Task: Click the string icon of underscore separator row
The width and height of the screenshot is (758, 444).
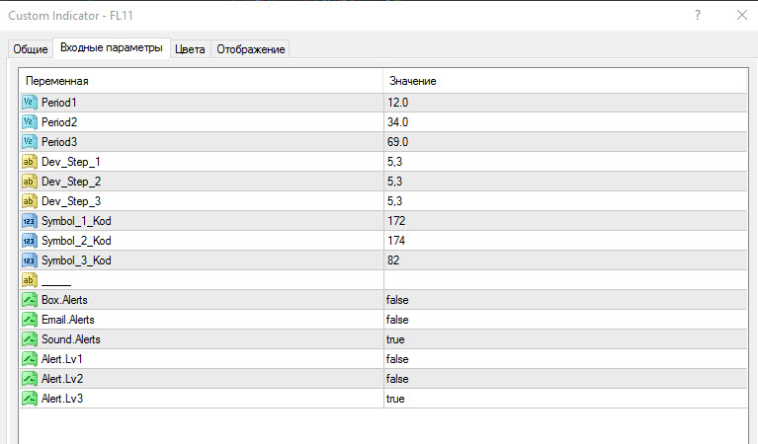Action: [30, 280]
